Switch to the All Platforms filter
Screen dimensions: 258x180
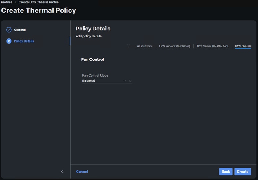coord(145,47)
